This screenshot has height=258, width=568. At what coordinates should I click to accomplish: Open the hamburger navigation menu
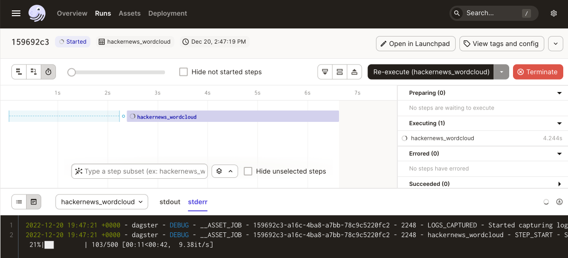16,13
